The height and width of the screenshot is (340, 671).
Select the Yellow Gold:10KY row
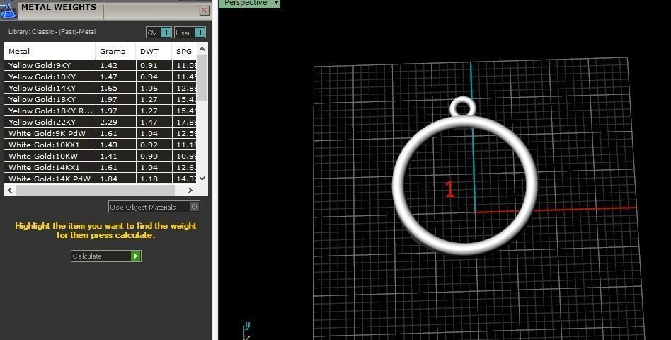pyautogui.click(x=101, y=76)
